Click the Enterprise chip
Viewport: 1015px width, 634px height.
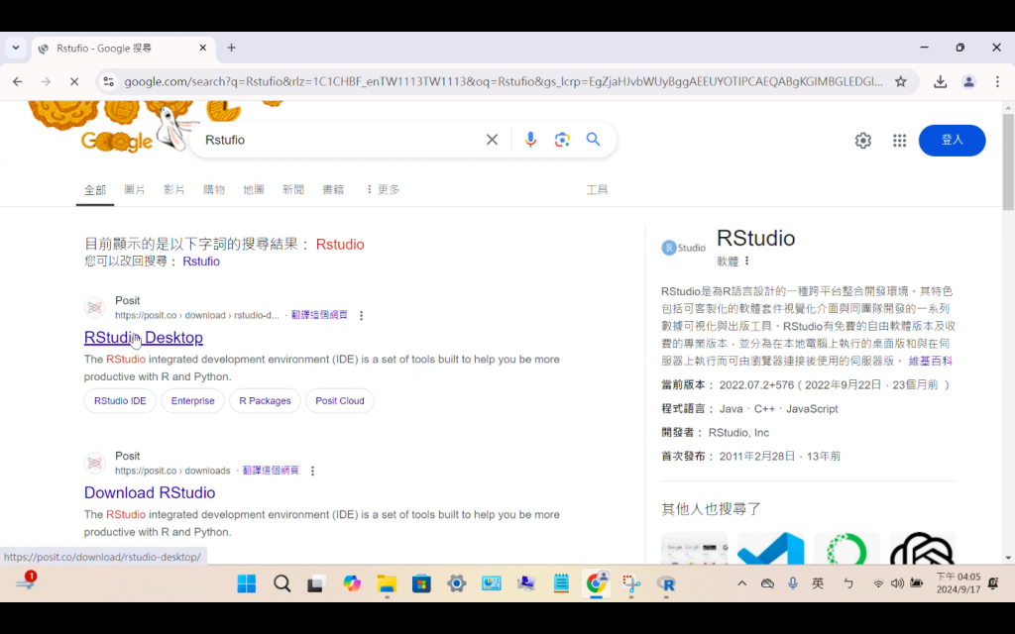pyautogui.click(x=193, y=401)
